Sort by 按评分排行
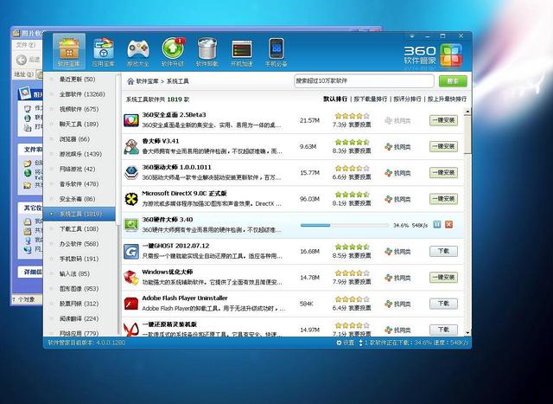Image resolution: width=553 pixels, height=404 pixels. (x=407, y=99)
